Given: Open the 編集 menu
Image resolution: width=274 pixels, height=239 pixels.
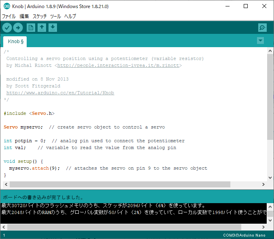Looking at the screenshot, I should [24, 17].
